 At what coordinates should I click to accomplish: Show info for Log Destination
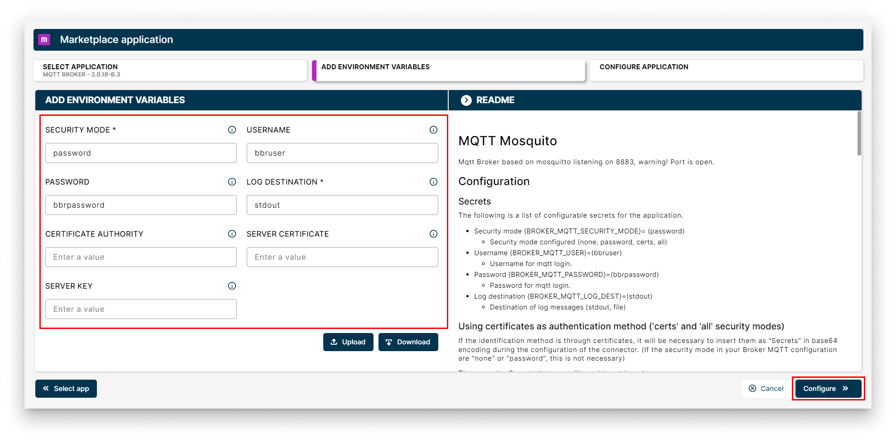click(x=433, y=182)
